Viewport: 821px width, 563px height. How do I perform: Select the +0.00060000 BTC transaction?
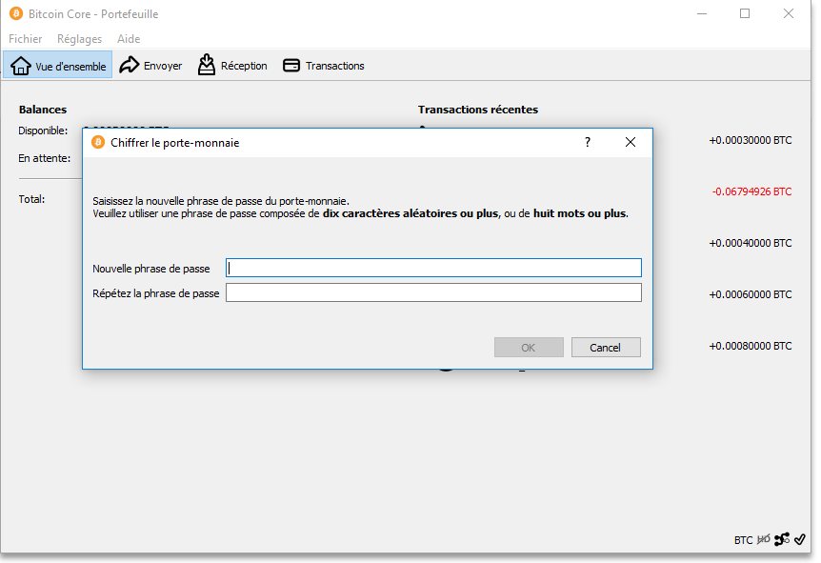[x=750, y=294]
